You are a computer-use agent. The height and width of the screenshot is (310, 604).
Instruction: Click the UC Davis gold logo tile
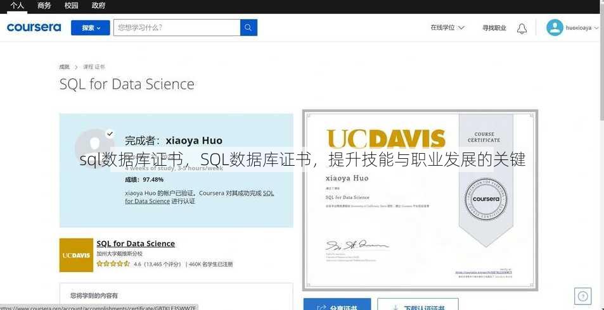pyautogui.click(x=76, y=255)
